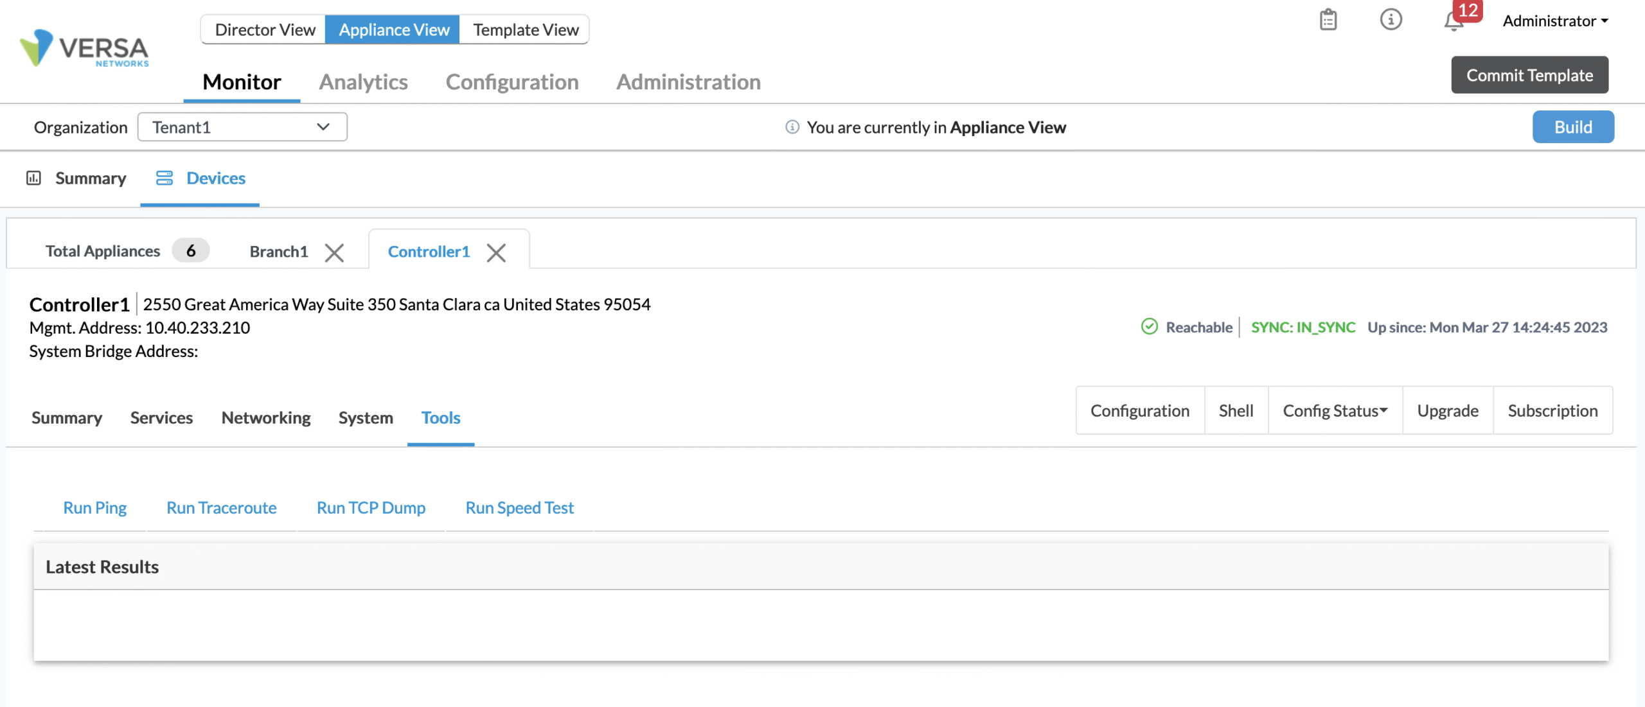Expand the Tenant1 organization dropdown

[x=242, y=127]
